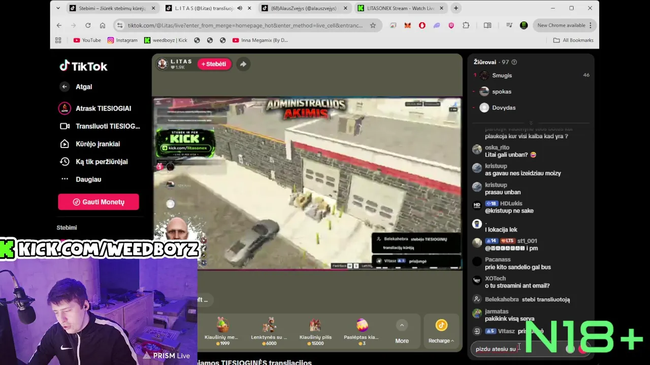Open L.I.T.A.S streamer avatar
The height and width of the screenshot is (365, 650).
tap(162, 64)
